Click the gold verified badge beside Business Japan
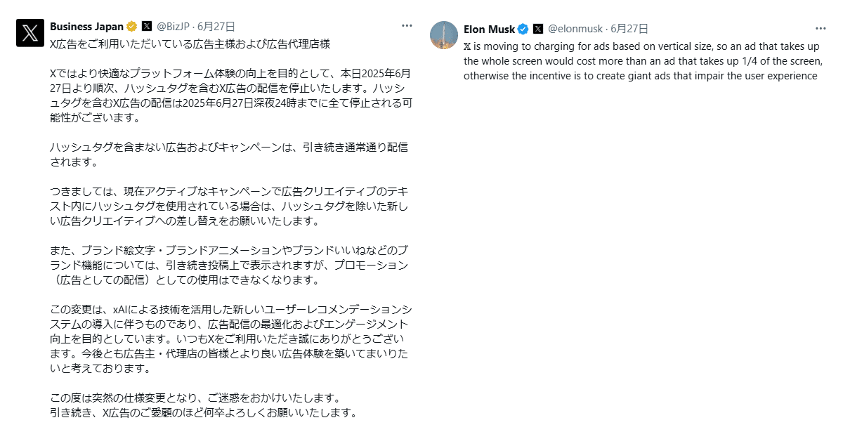Image resolution: width=843 pixels, height=439 pixels. pyautogui.click(x=131, y=27)
